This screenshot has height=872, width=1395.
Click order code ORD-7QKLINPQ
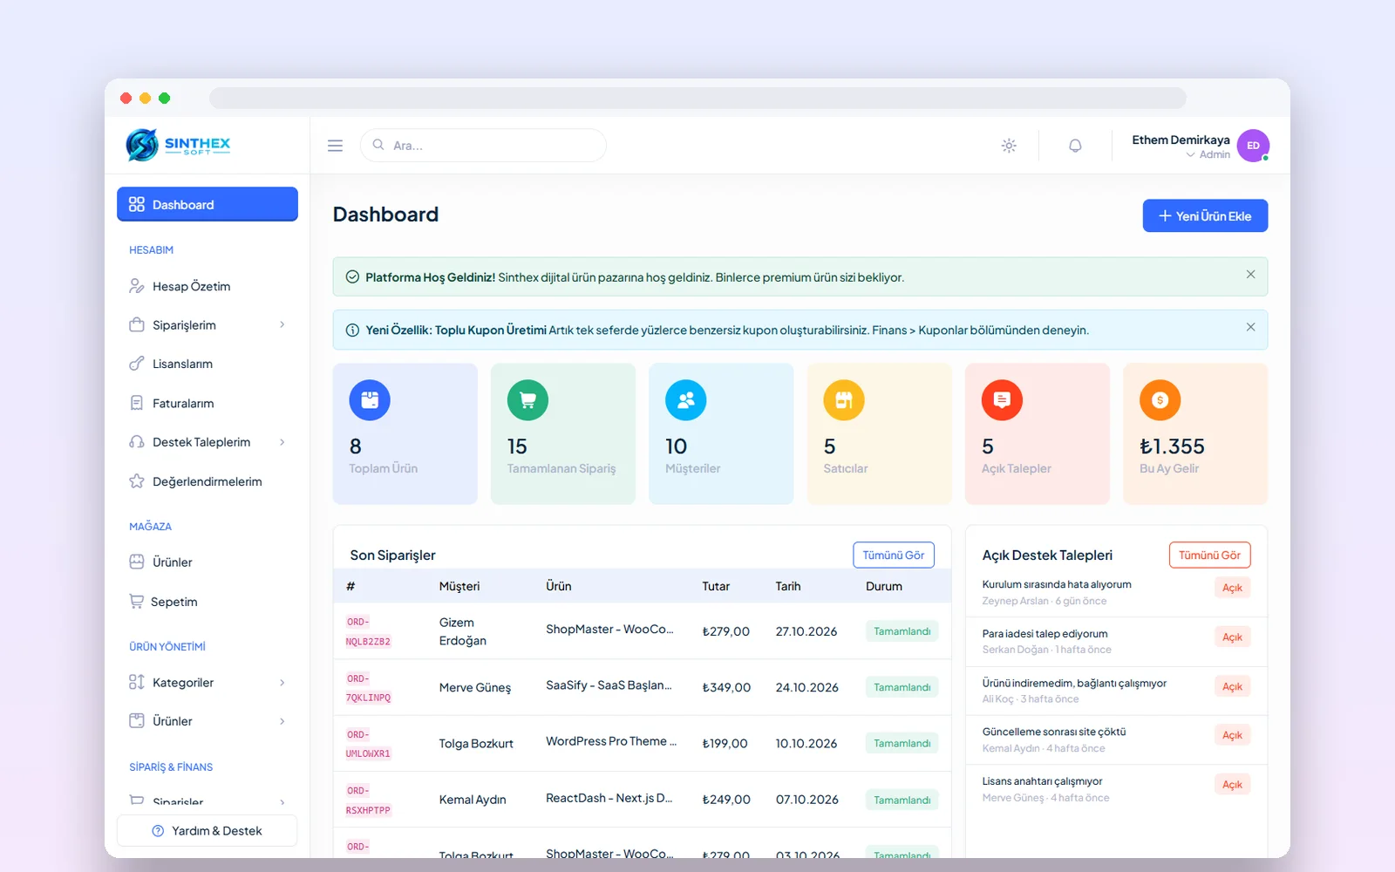pos(368,688)
